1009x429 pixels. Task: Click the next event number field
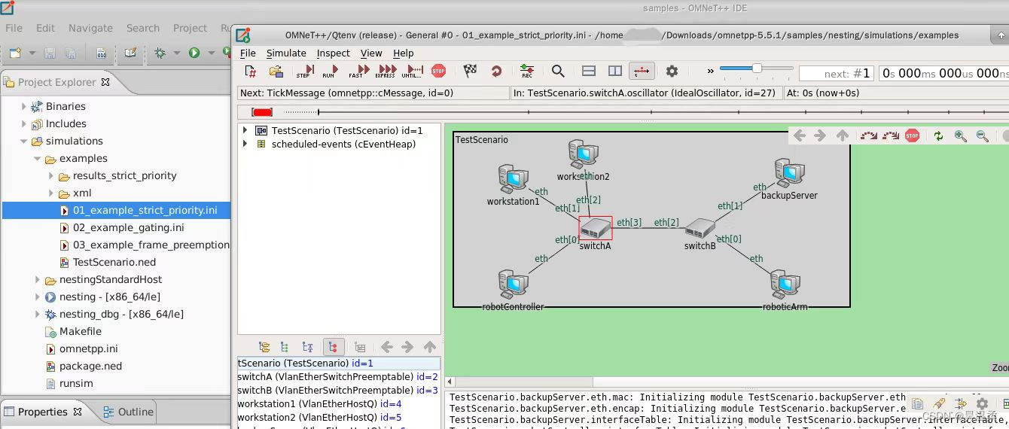[837, 73]
